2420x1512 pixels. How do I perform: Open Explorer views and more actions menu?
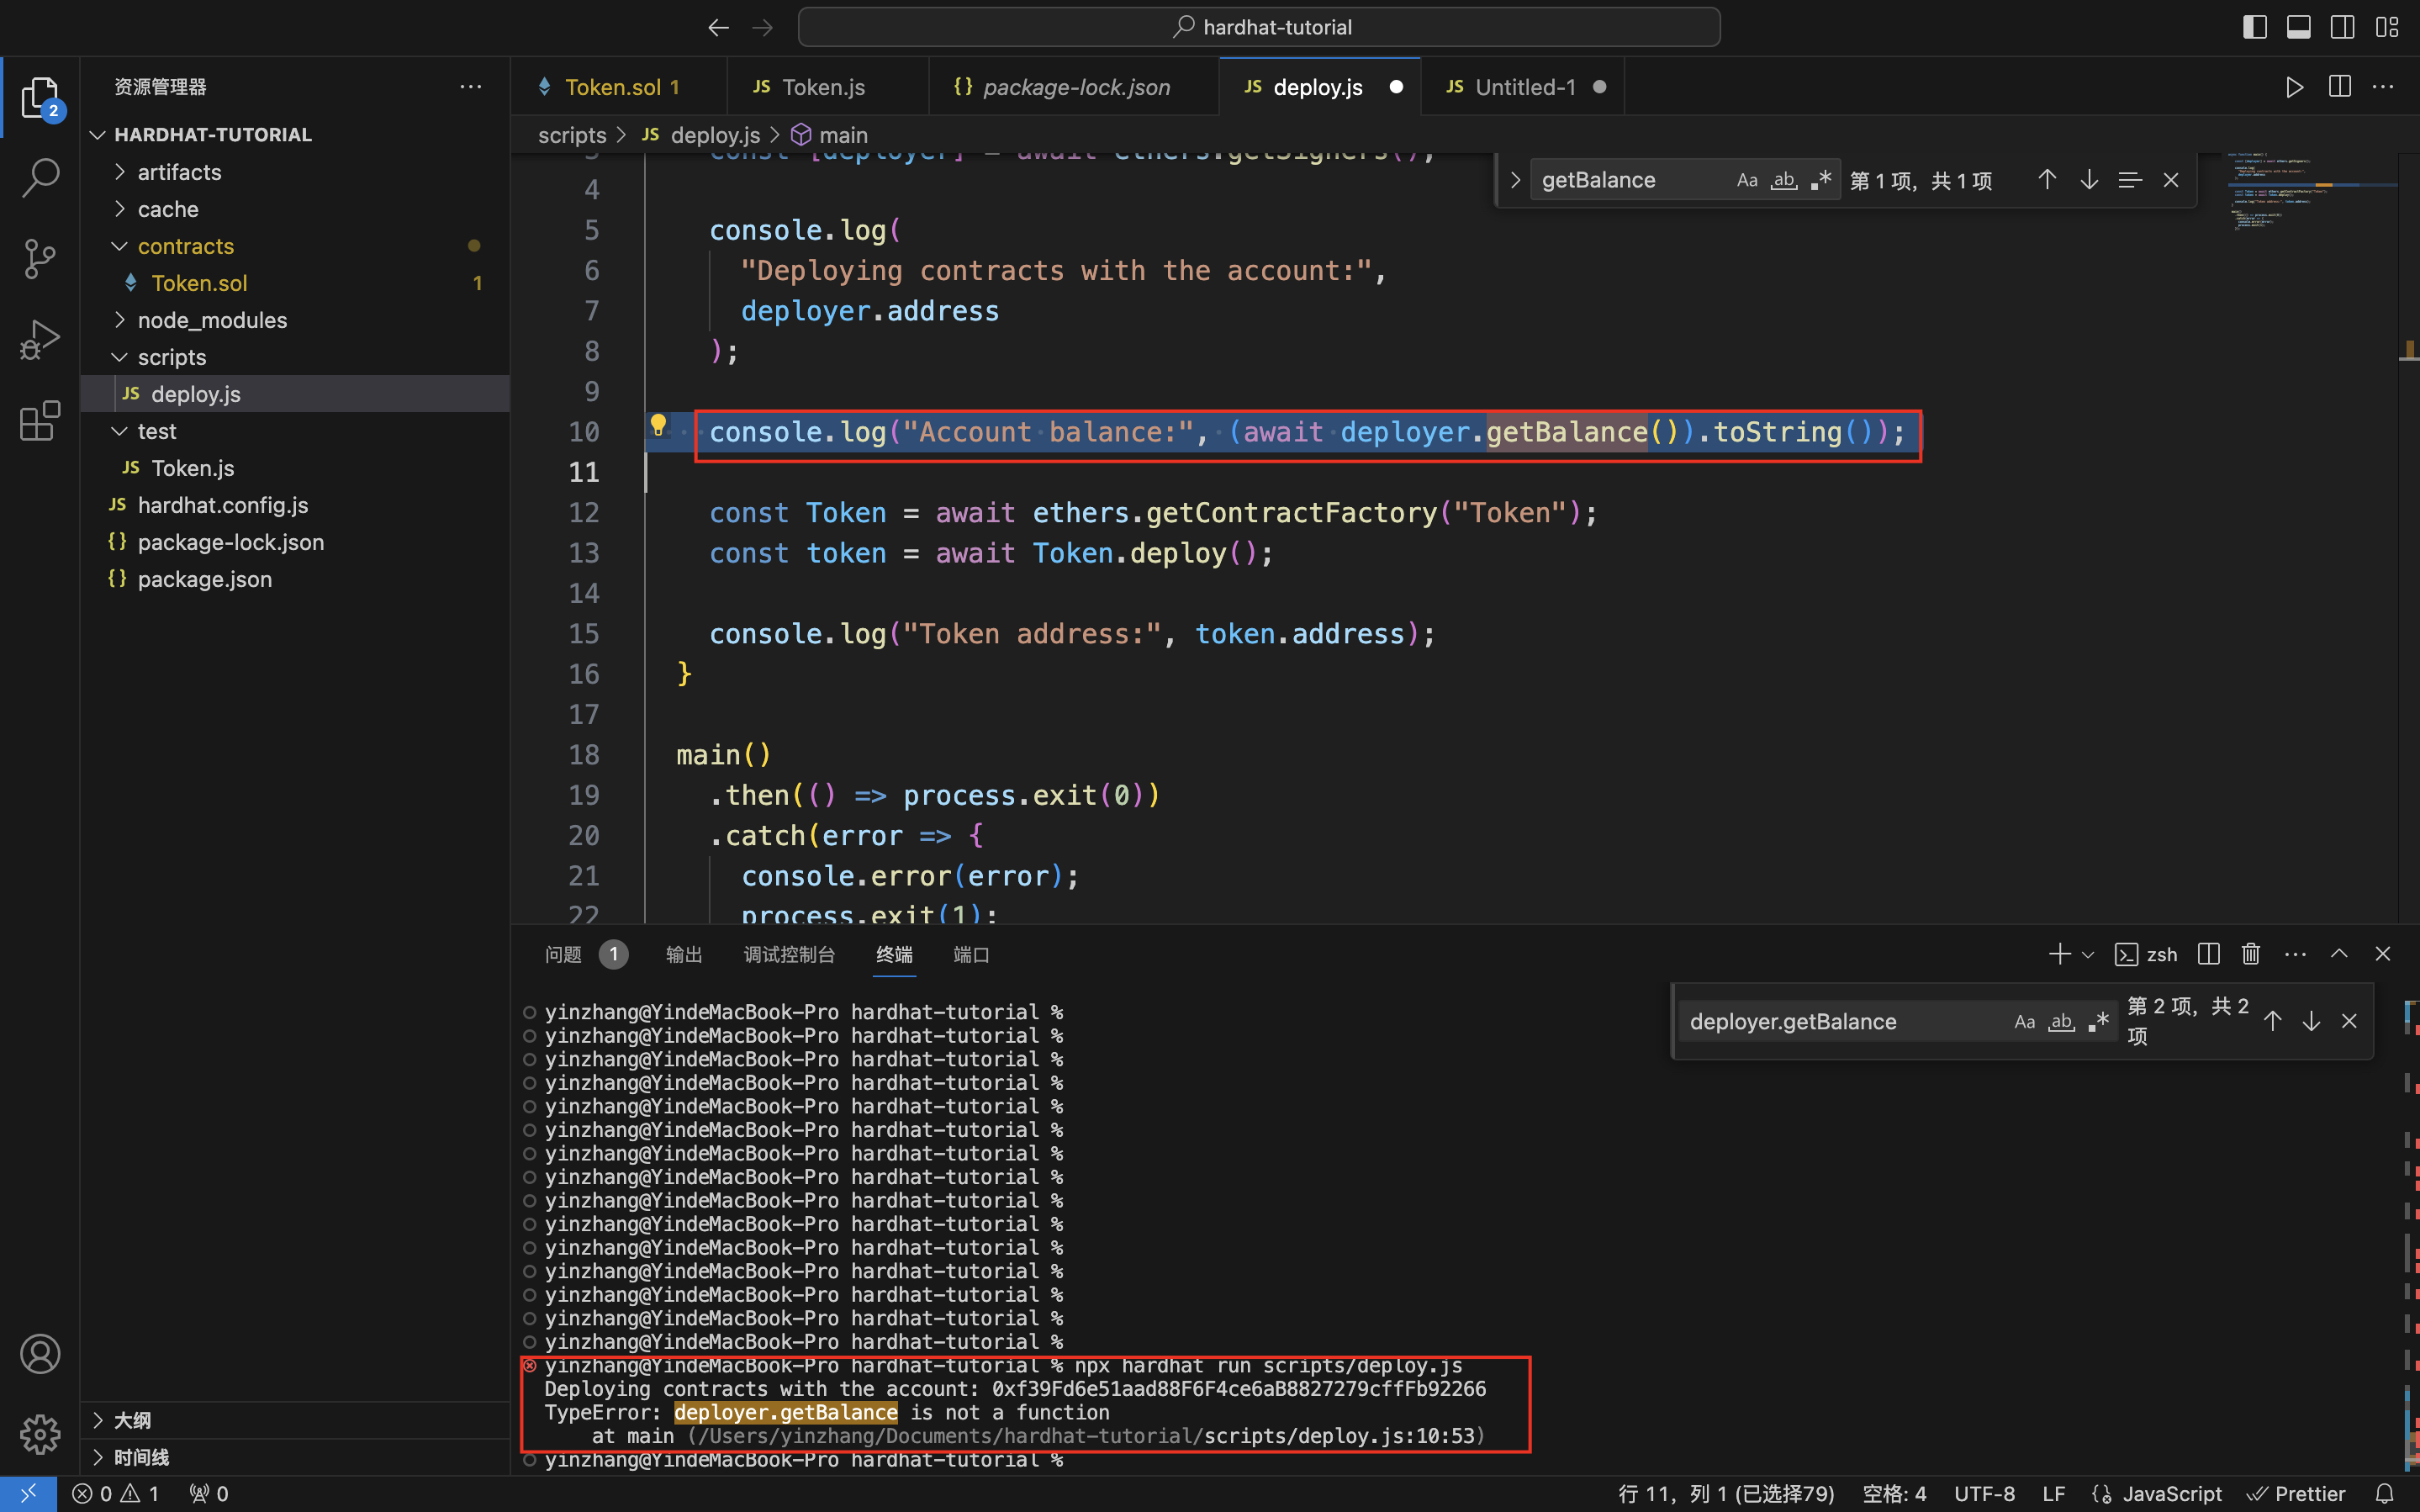tap(471, 87)
